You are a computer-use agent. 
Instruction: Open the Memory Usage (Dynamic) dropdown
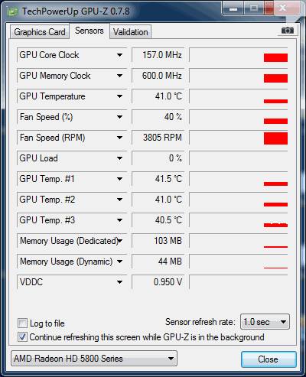119,262
